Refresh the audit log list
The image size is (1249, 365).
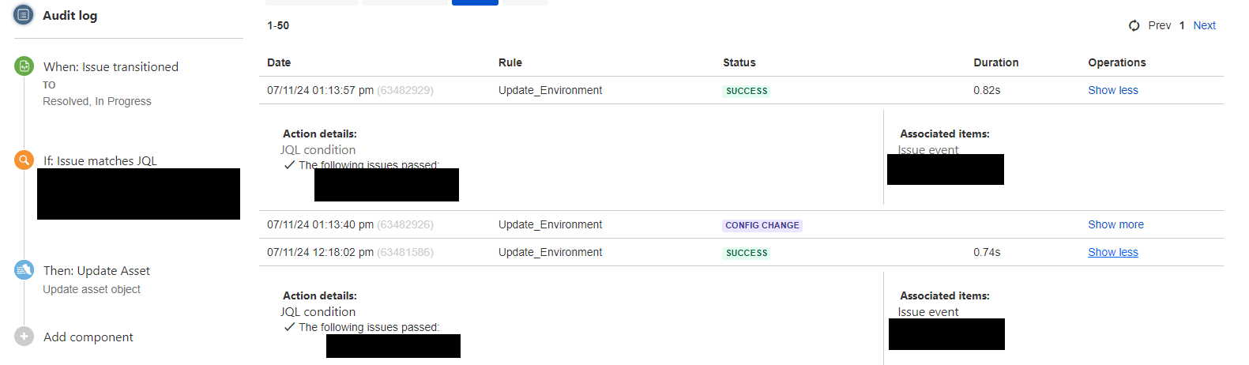pos(1134,25)
